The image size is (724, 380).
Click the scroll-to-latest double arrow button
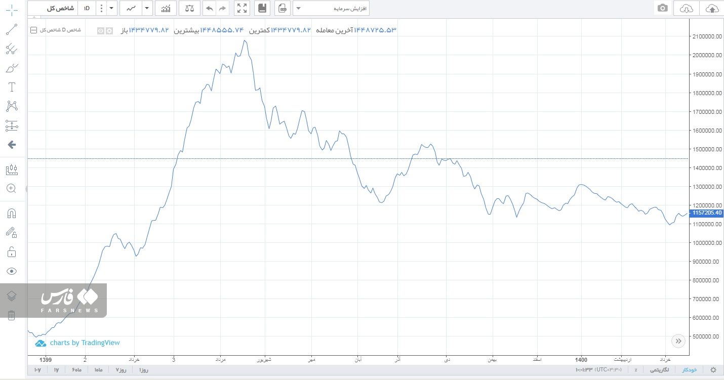tap(678, 341)
